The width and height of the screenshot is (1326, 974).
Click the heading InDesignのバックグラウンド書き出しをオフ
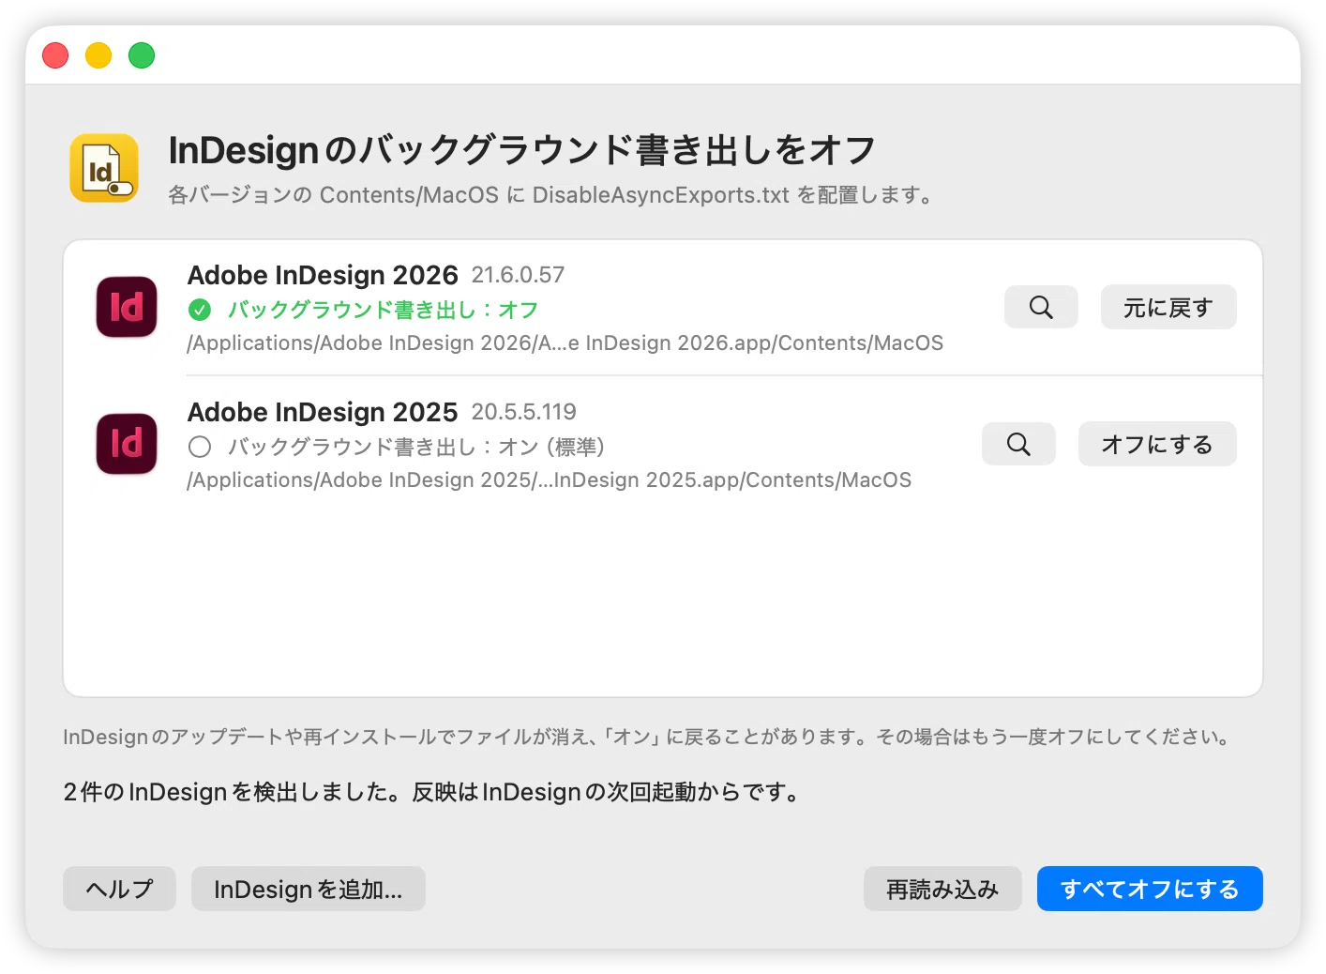(x=522, y=150)
